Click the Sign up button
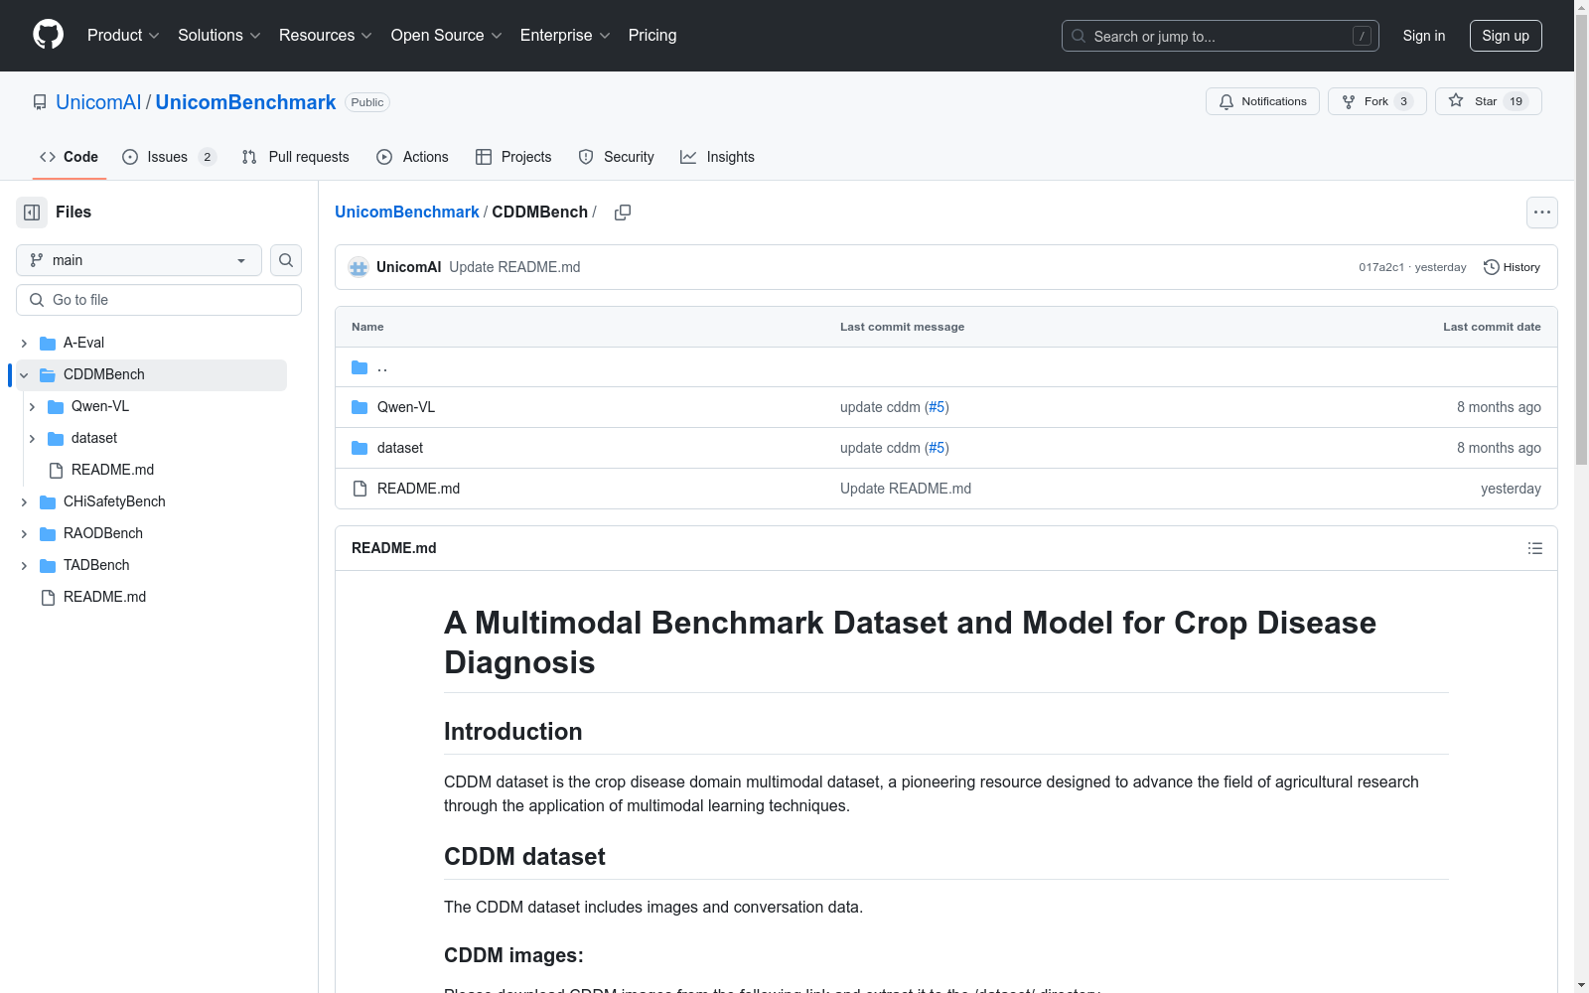Screen dimensions: 1589x993 click(x=1506, y=36)
